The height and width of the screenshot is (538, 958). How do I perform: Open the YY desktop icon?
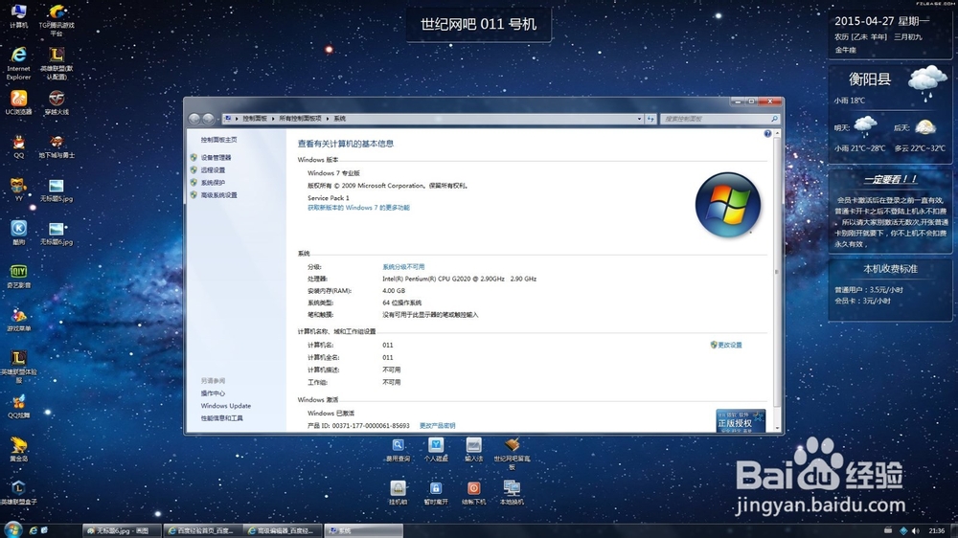(x=18, y=190)
